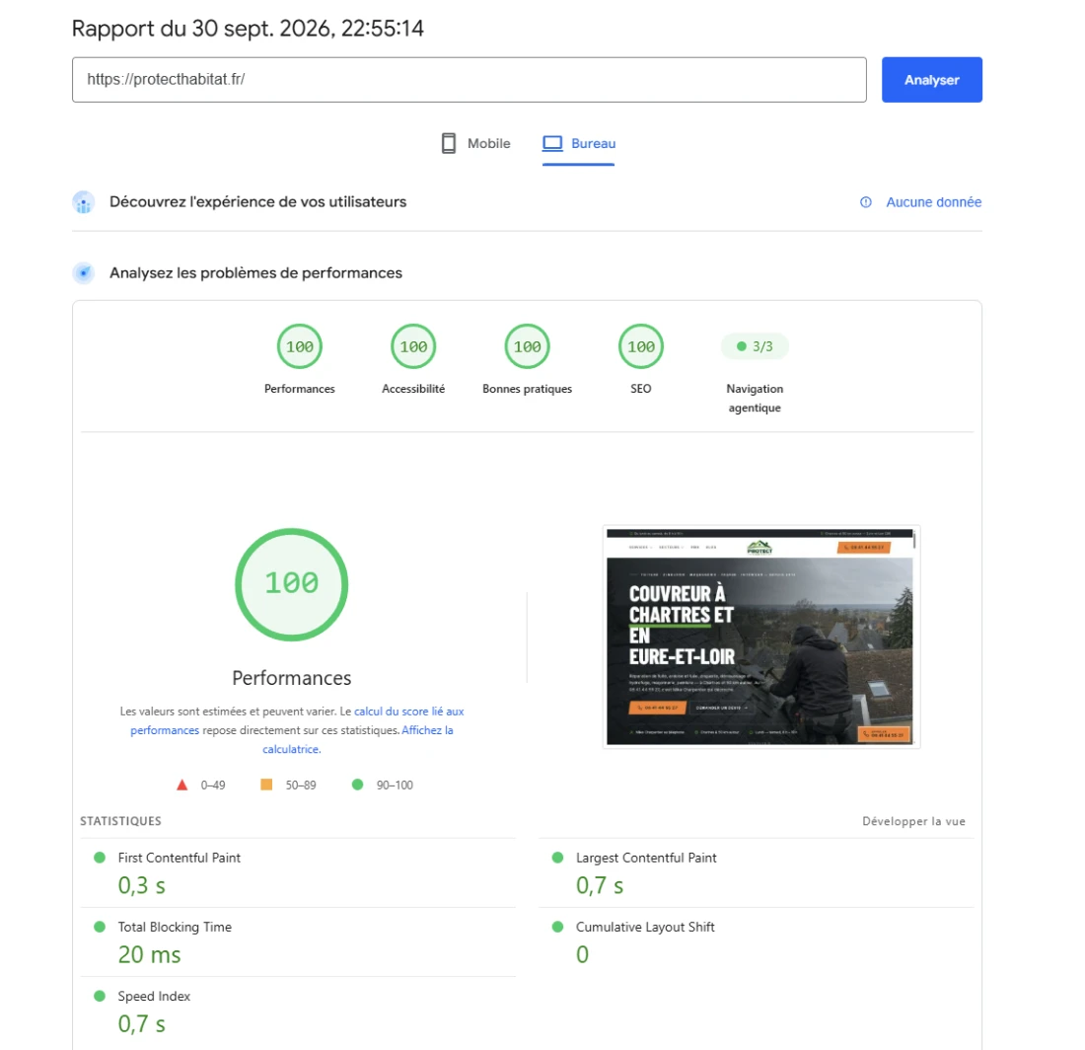Jump to SEO score gauge
1085x1050 pixels.
coord(641,346)
